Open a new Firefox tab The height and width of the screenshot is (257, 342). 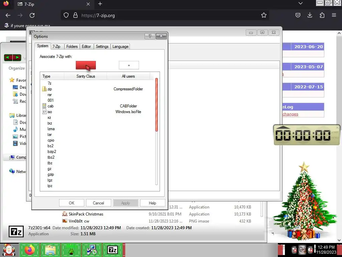coord(100,4)
